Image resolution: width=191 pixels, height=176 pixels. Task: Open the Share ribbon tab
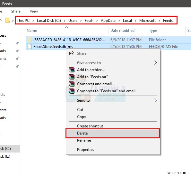pyautogui.click(x=16, y=11)
